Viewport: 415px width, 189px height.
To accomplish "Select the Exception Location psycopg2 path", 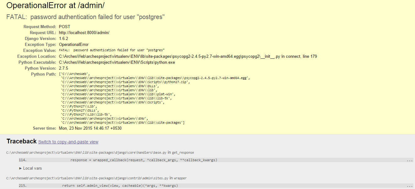I will pyautogui.click(x=188, y=57).
